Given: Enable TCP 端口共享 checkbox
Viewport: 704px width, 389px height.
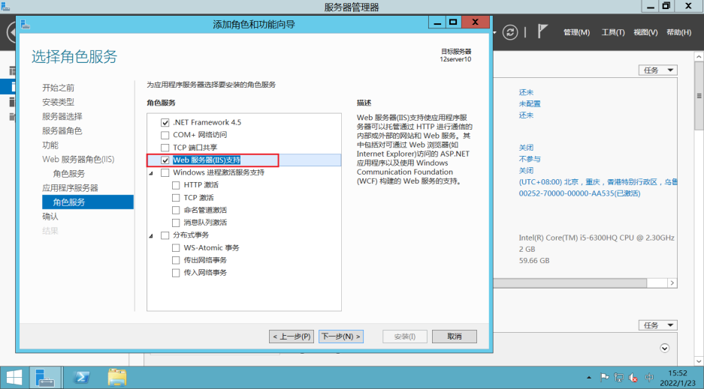Looking at the screenshot, I should pos(165,148).
